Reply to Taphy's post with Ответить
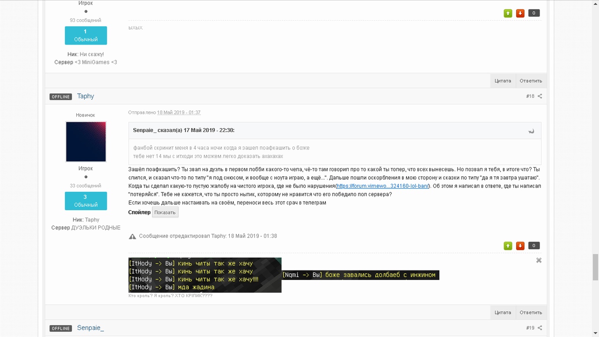The width and height of the screenshot is (599, 337). [531, 313]
